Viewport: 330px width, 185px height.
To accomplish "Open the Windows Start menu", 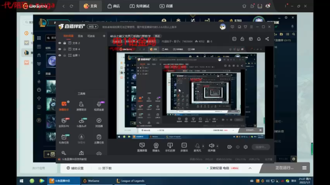I will coord(21,181).
